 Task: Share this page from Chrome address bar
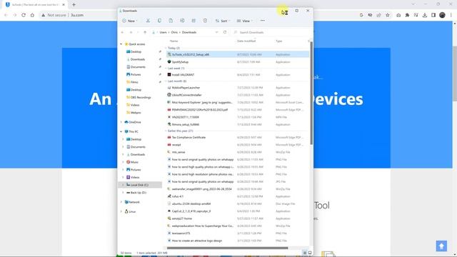[x=378, y=15]
